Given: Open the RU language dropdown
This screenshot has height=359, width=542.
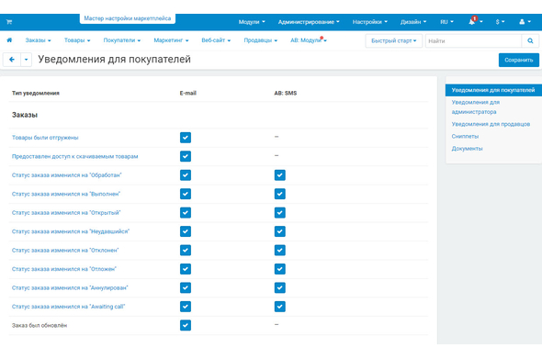Looking at the screenshot, I should [x=446, y=22].
